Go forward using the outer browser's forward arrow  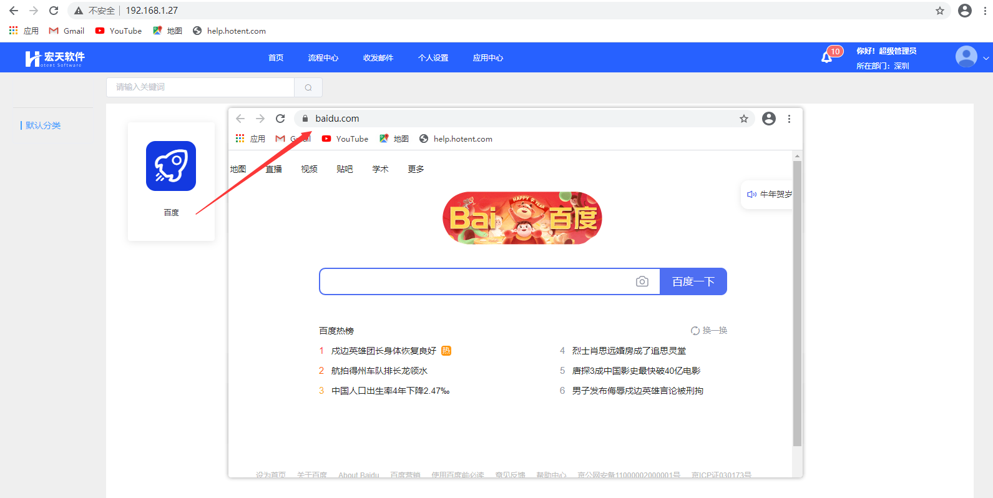[x=34, y=11]
